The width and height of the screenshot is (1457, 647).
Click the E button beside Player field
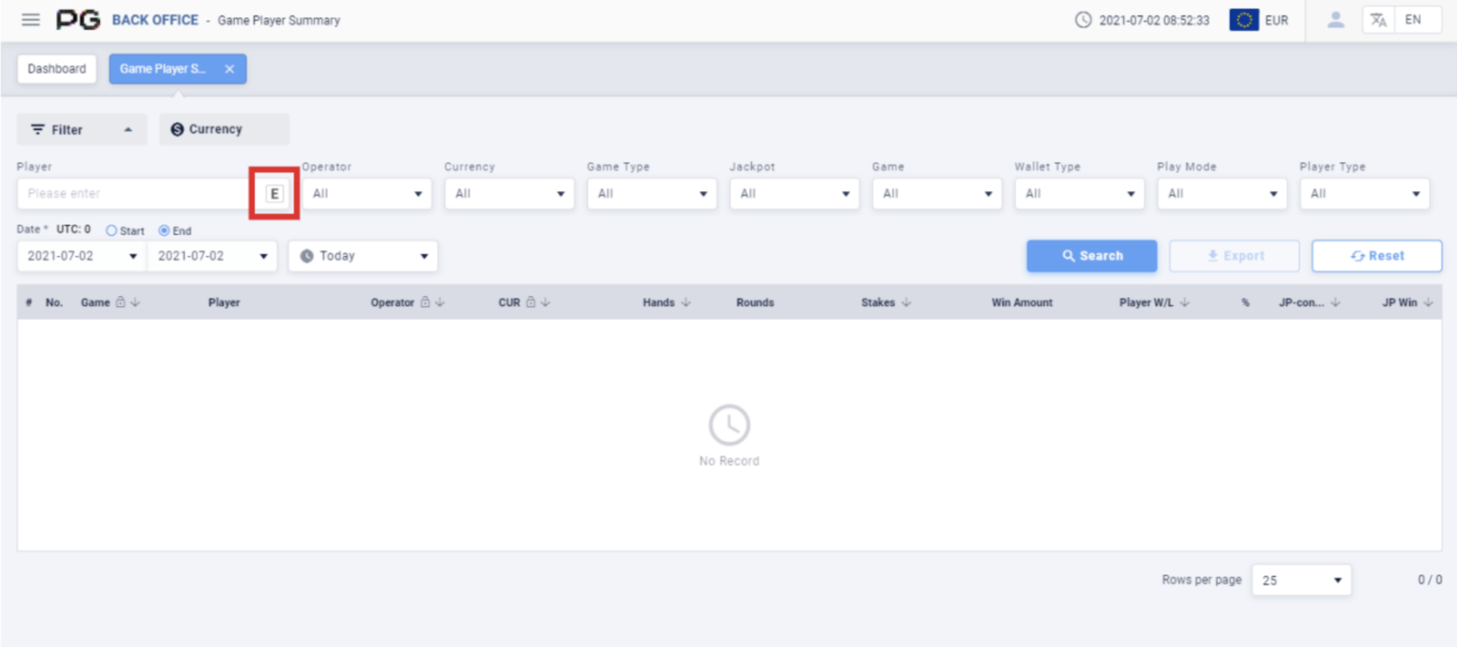click(274, 194)
